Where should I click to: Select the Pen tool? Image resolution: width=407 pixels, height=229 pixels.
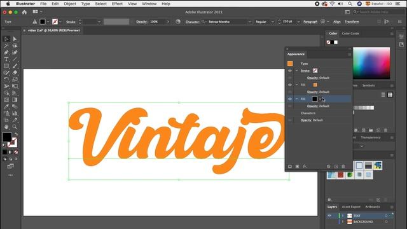pos(6,52)
